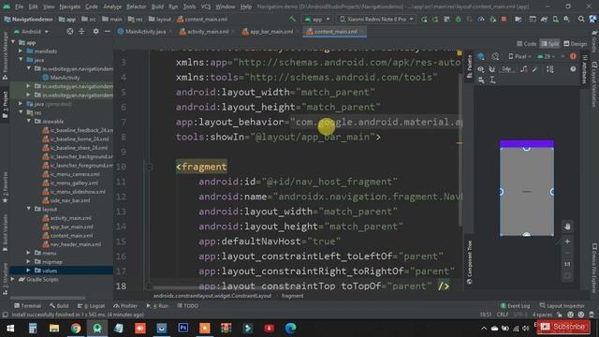Image resolution: width=599 pixels, height=337 pixels.
Task: Click the locate file target icon in Project panel
Action: pyautogui.click(x=70, y=32)
